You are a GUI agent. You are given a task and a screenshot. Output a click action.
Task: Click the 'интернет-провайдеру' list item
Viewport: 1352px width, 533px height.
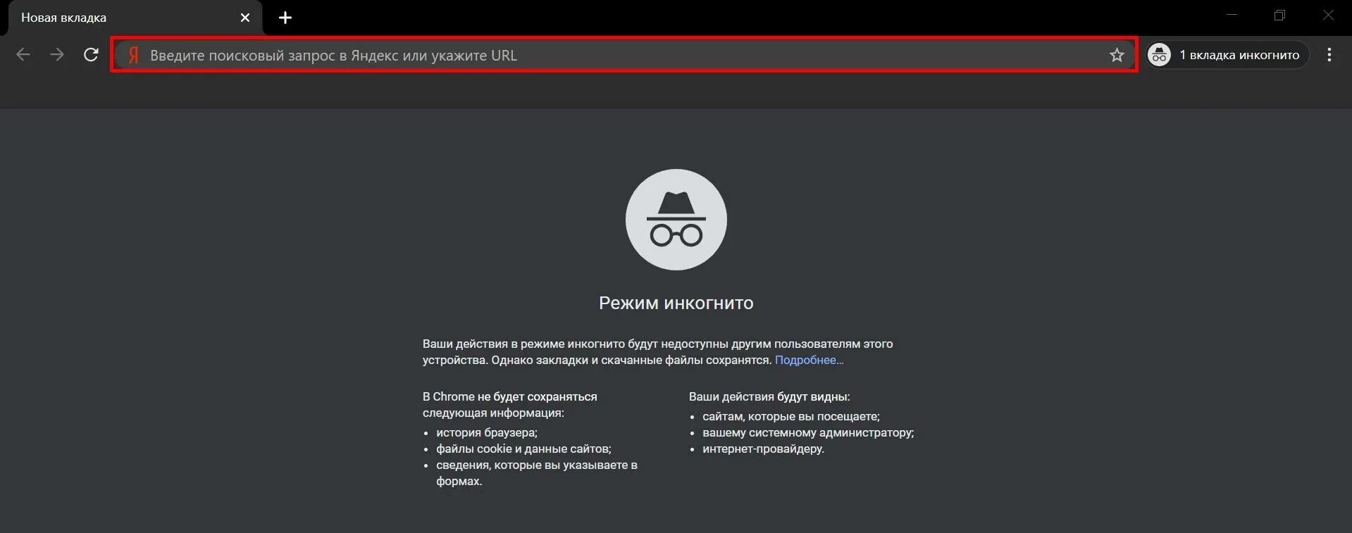click(x=763, y=449)
